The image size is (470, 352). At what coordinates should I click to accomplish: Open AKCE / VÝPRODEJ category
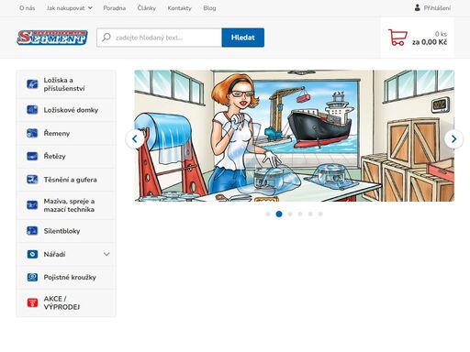point(66,302)
